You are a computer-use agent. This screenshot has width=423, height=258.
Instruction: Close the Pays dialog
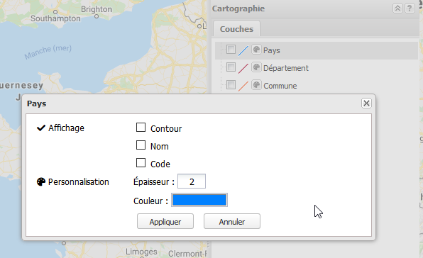point(366,103)
